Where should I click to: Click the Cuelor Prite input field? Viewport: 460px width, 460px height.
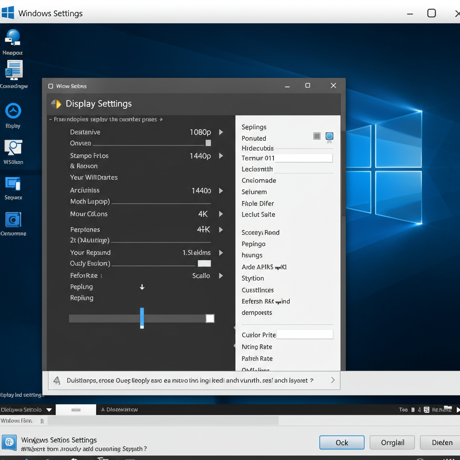click(x=305, y=334)
